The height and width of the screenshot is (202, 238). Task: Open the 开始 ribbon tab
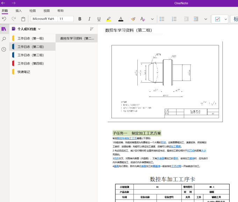click(5, 10)
